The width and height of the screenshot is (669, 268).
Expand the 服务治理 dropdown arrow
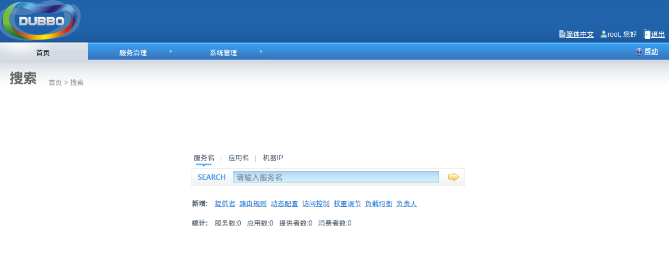click(x=171, y=52)
